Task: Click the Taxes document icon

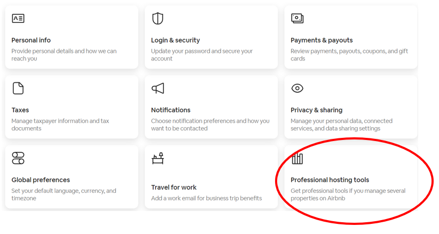Action: 18,88
